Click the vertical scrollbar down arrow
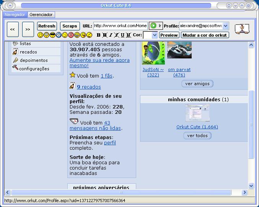 coord(251,186)
